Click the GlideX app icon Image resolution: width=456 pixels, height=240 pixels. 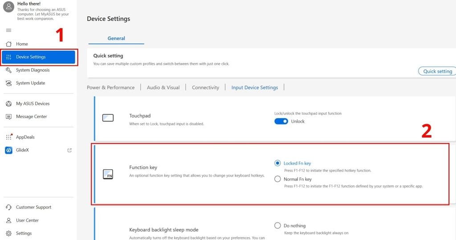point(8,151)
